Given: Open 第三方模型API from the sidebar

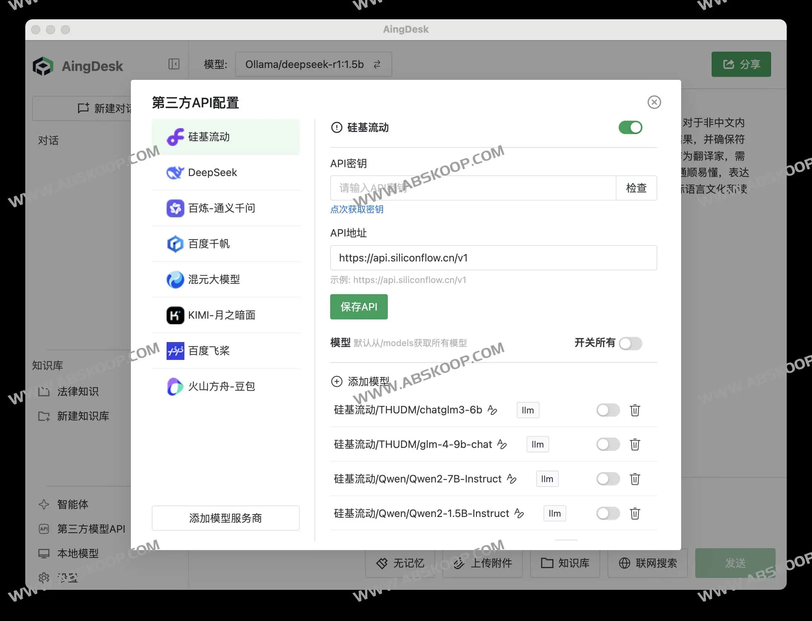Looking at the screenshot, I should tap(91, 529).
